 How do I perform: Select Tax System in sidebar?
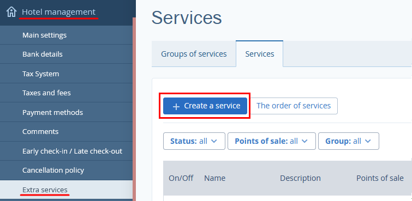66,74
